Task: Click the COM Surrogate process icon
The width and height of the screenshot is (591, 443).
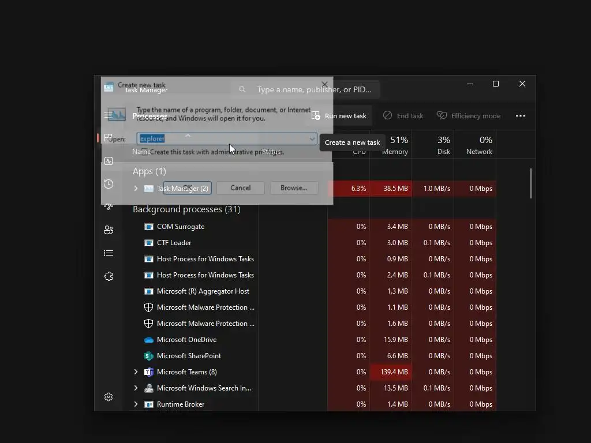Action: coord(149,226)
